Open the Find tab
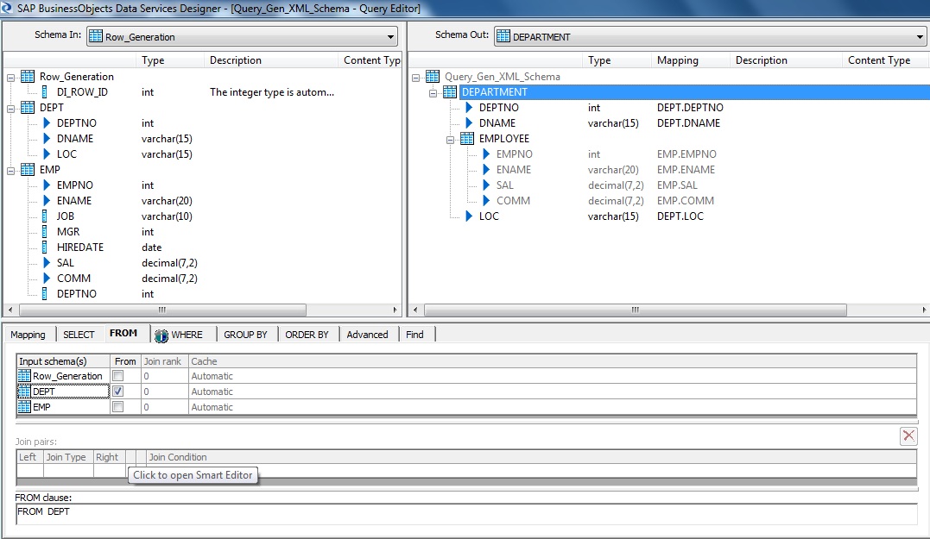 click(415, 335)
